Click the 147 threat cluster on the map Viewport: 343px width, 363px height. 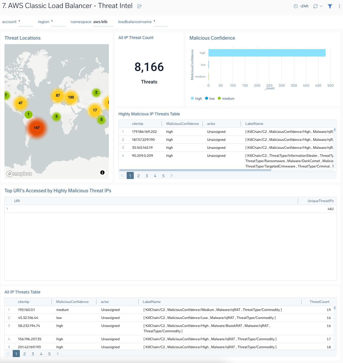coord(37,128)
